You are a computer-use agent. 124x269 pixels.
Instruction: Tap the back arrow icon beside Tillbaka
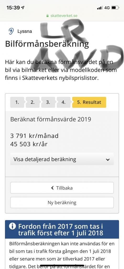point(53,188)
